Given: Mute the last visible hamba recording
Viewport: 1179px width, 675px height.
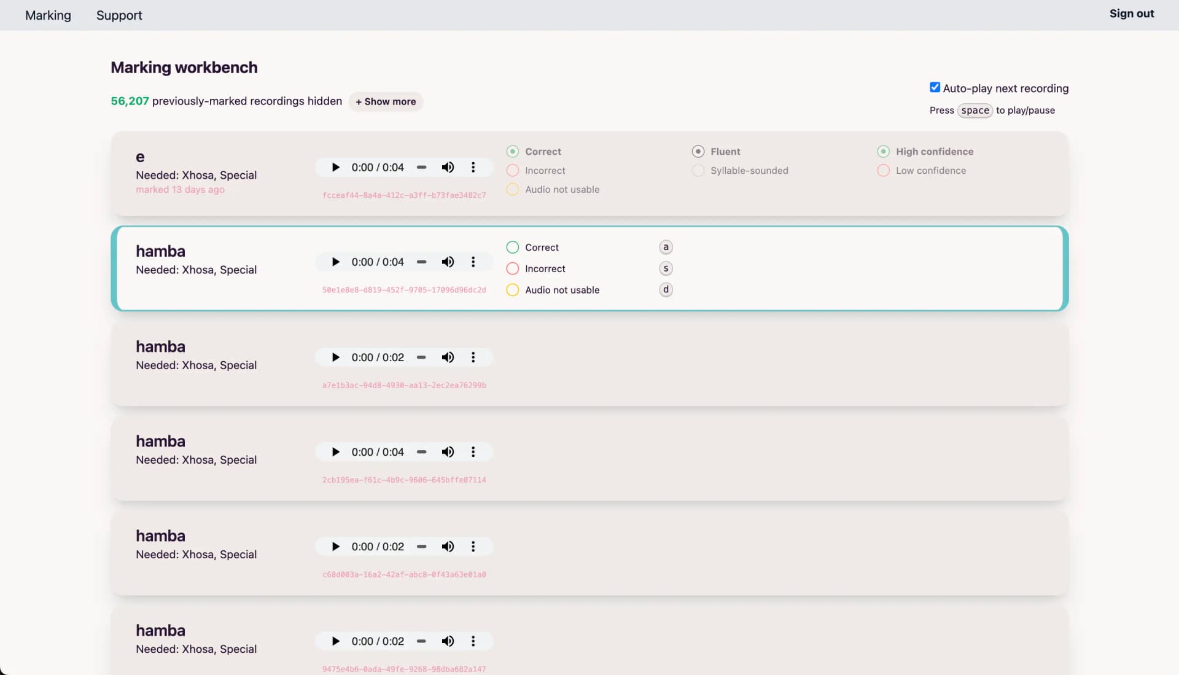Looking at the screenshot, I should pos(448,641).
